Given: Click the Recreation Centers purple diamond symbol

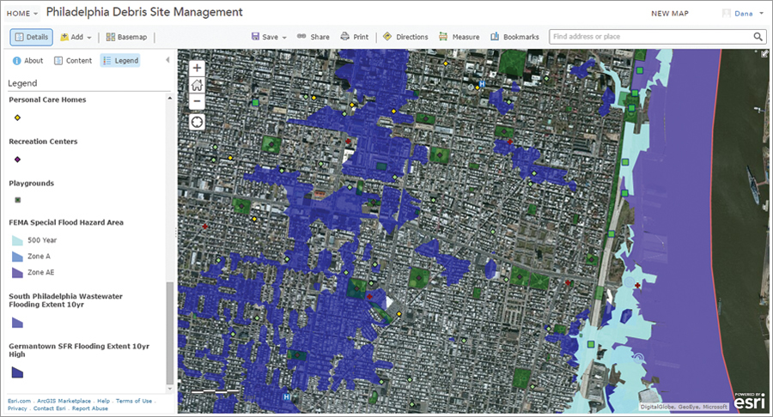Looking at the screenshot, I should click(17, 160).
